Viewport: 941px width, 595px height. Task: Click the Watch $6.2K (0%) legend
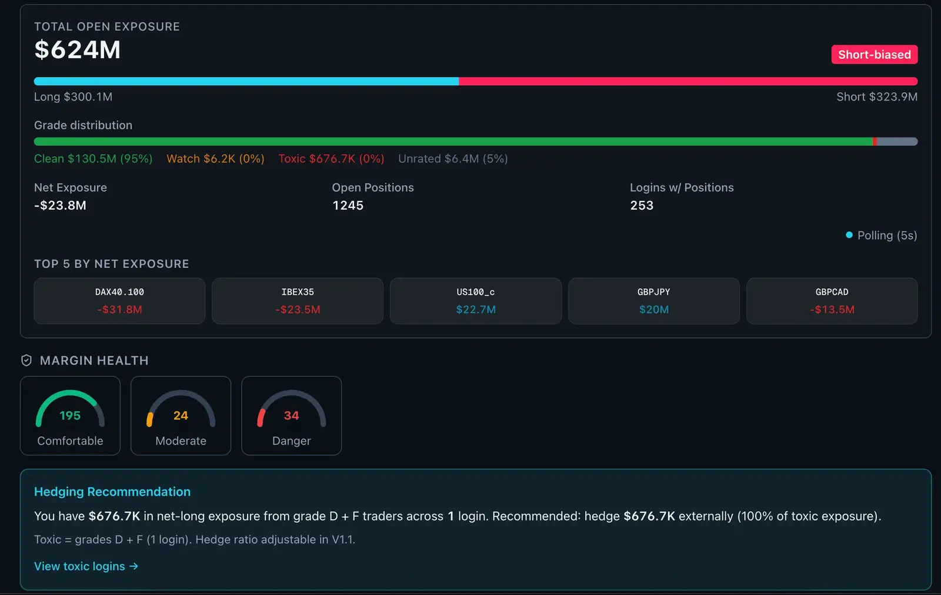(215, 159)
